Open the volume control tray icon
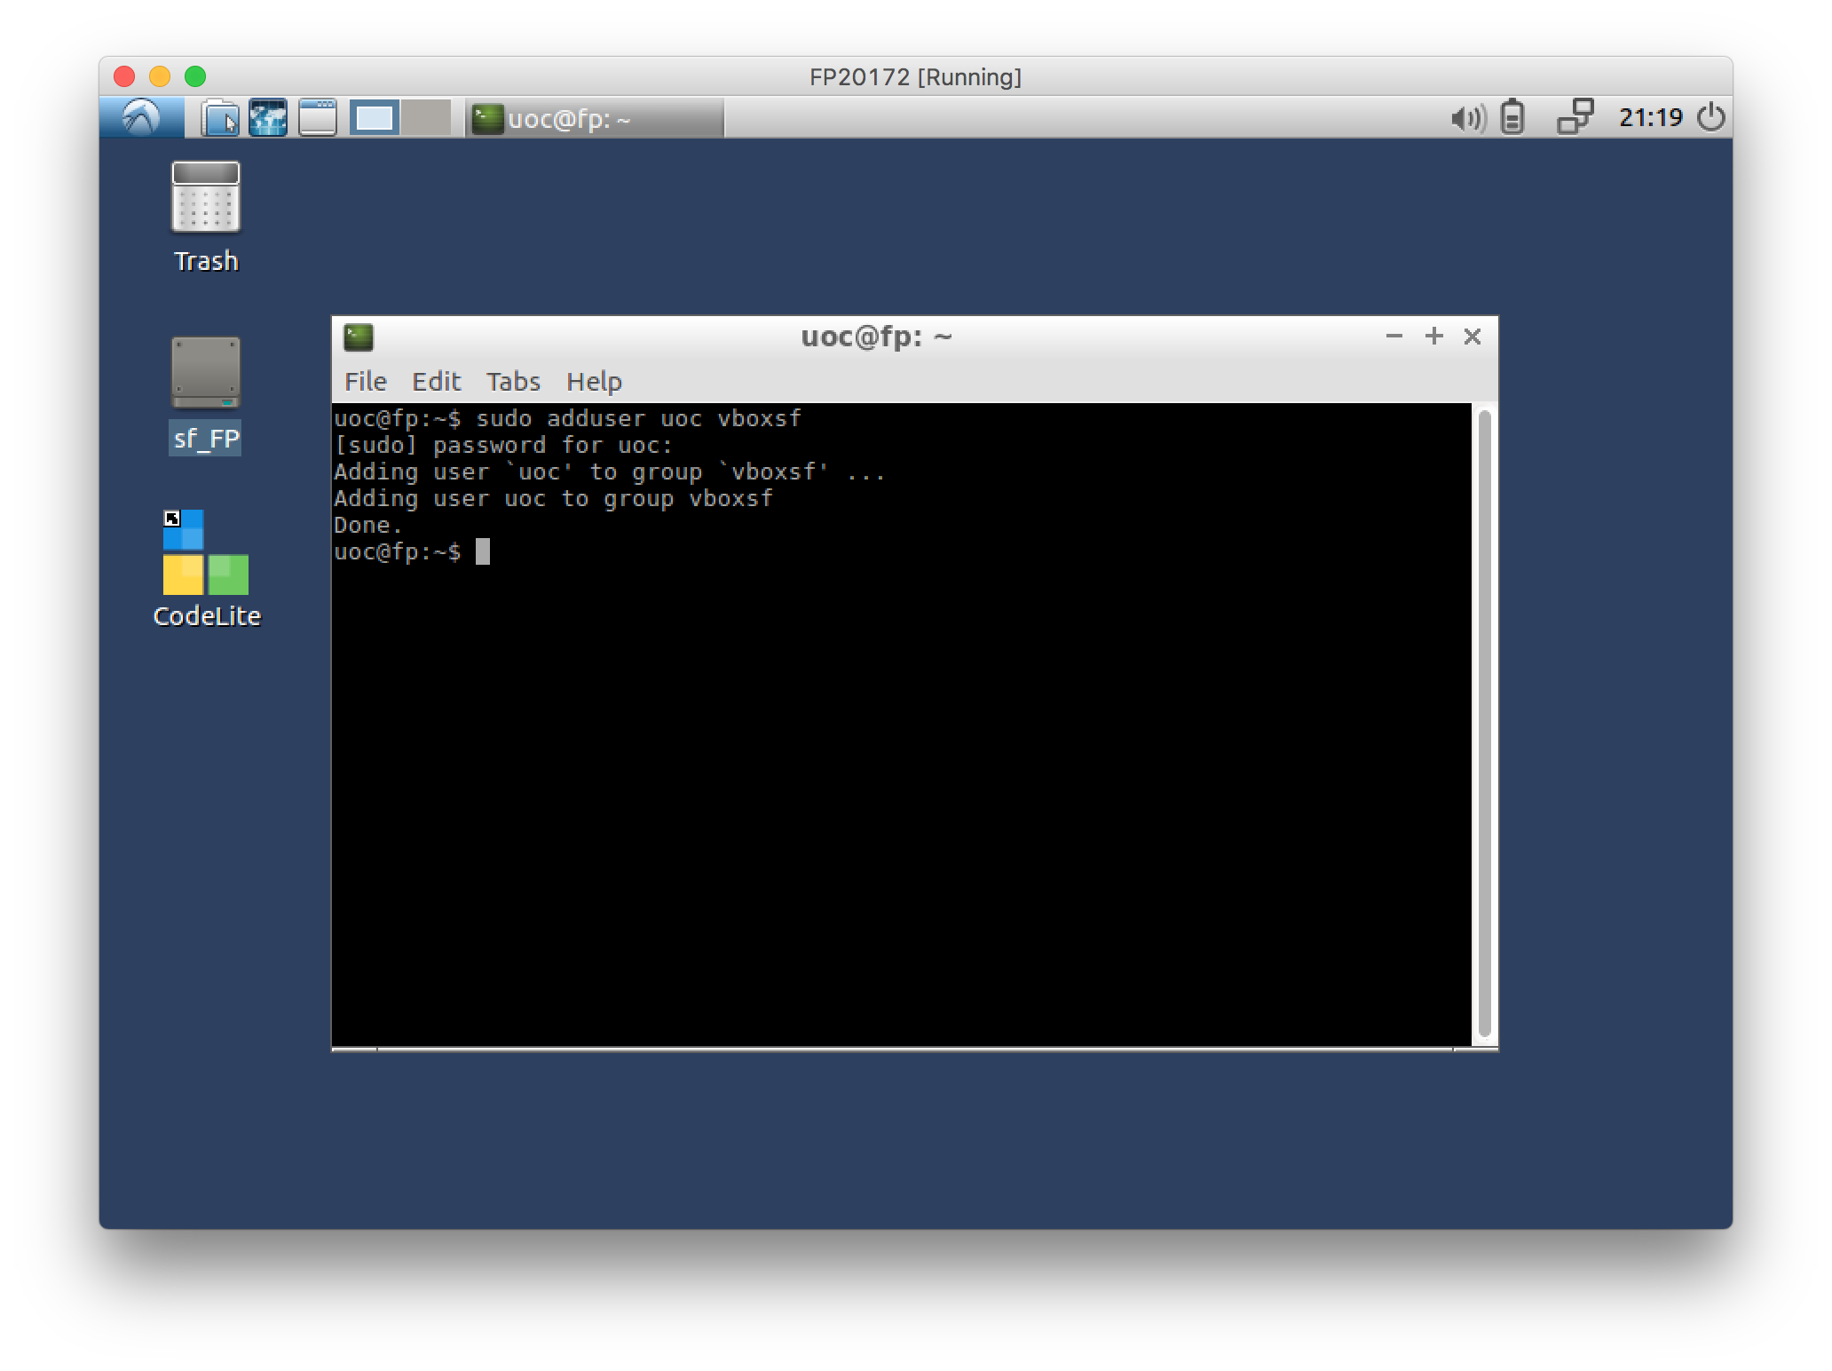 pyautogui.click(x=1467, y=118)
